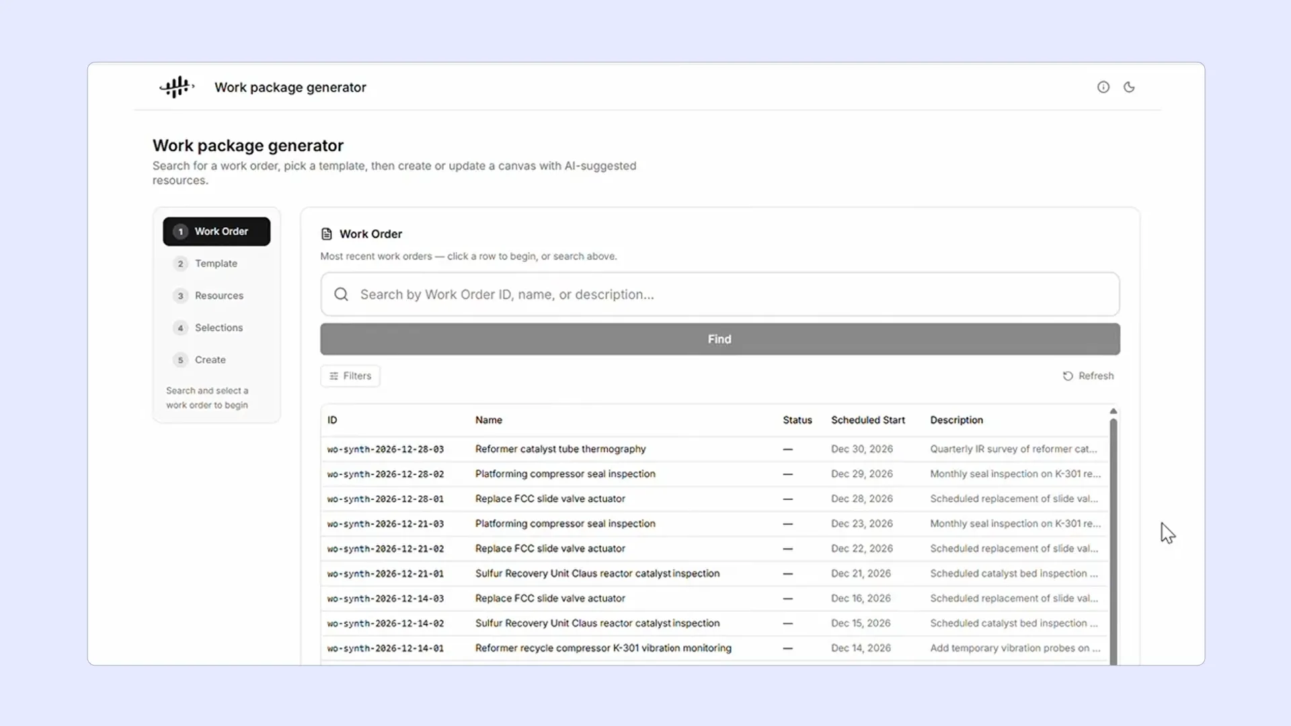Select row wo-synth-2026-12-14-01

coord(715,648)
